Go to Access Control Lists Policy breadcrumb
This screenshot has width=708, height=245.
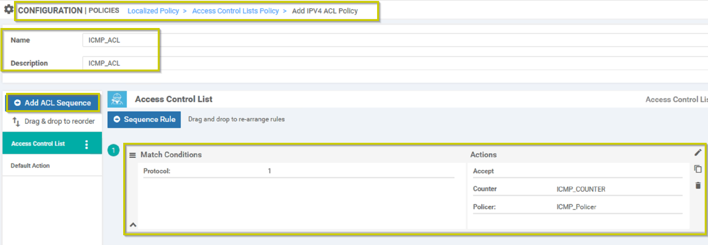[235, 11]
